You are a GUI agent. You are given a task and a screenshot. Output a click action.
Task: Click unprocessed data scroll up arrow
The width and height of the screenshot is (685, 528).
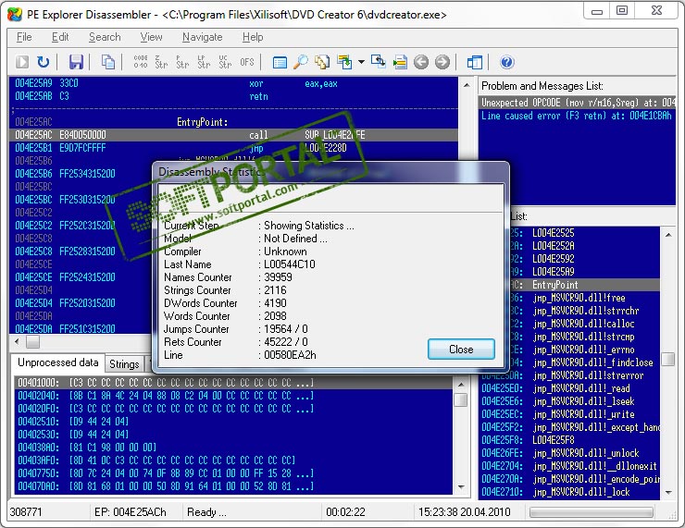[461, 385]
